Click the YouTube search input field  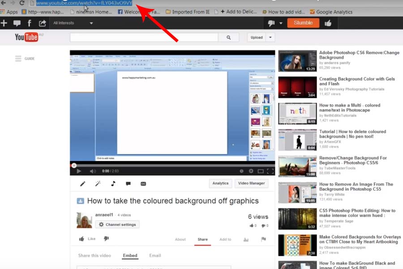(144, 37)
